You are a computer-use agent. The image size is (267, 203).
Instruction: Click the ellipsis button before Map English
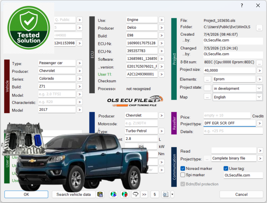click(207, 97)
